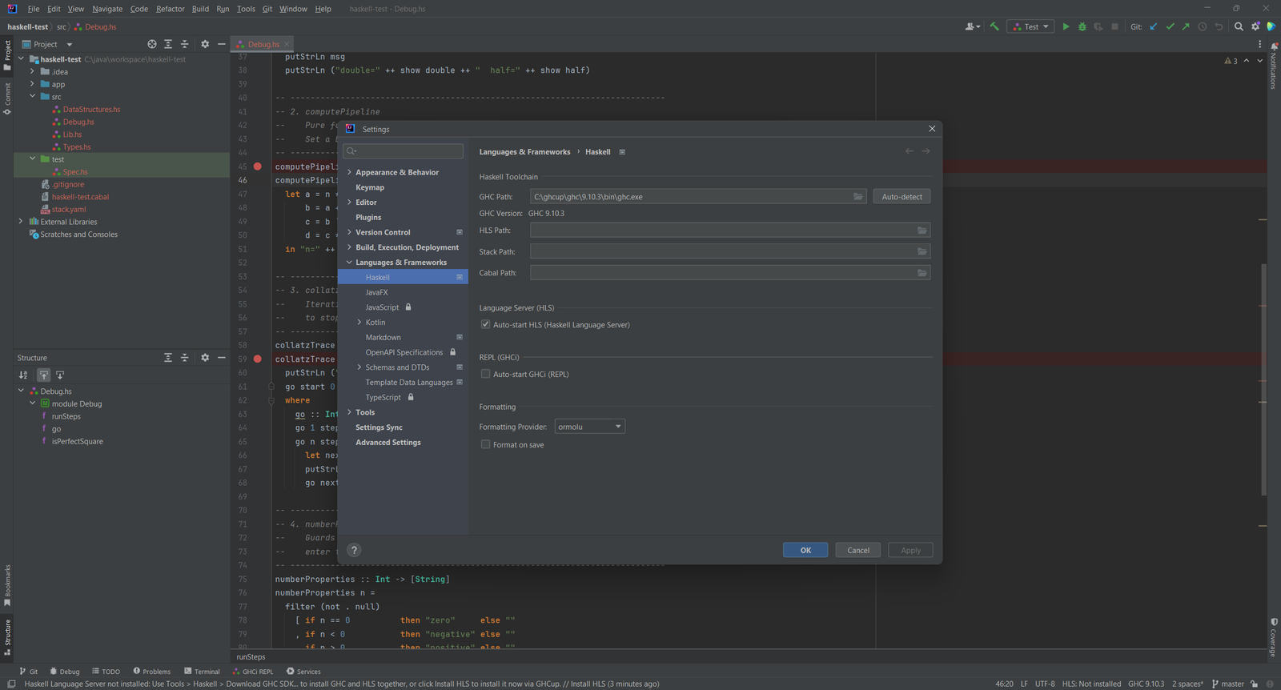
Task: Run the Test configuration with the green play icon
Action: point(1066,26)
